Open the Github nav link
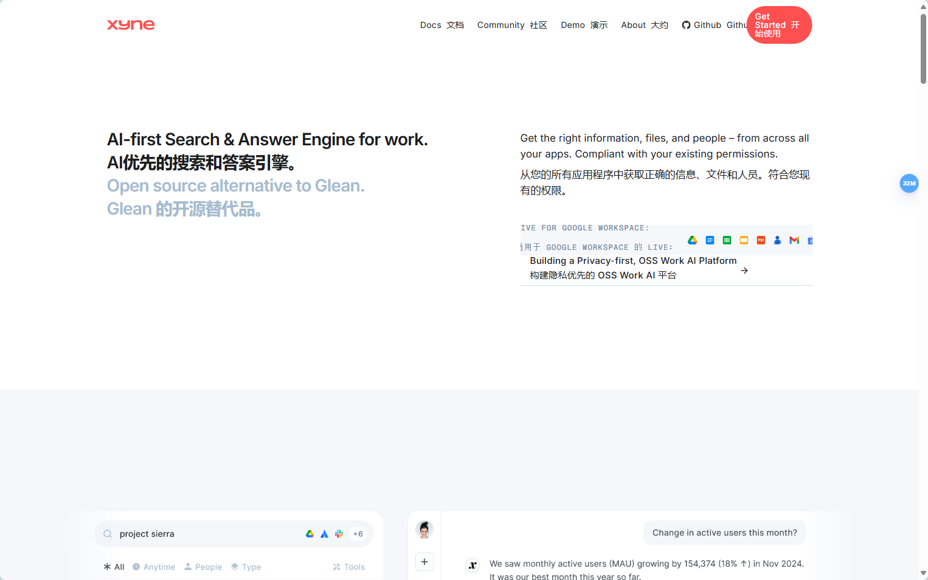This screenshot has width=928, height=580. point(714,25)
